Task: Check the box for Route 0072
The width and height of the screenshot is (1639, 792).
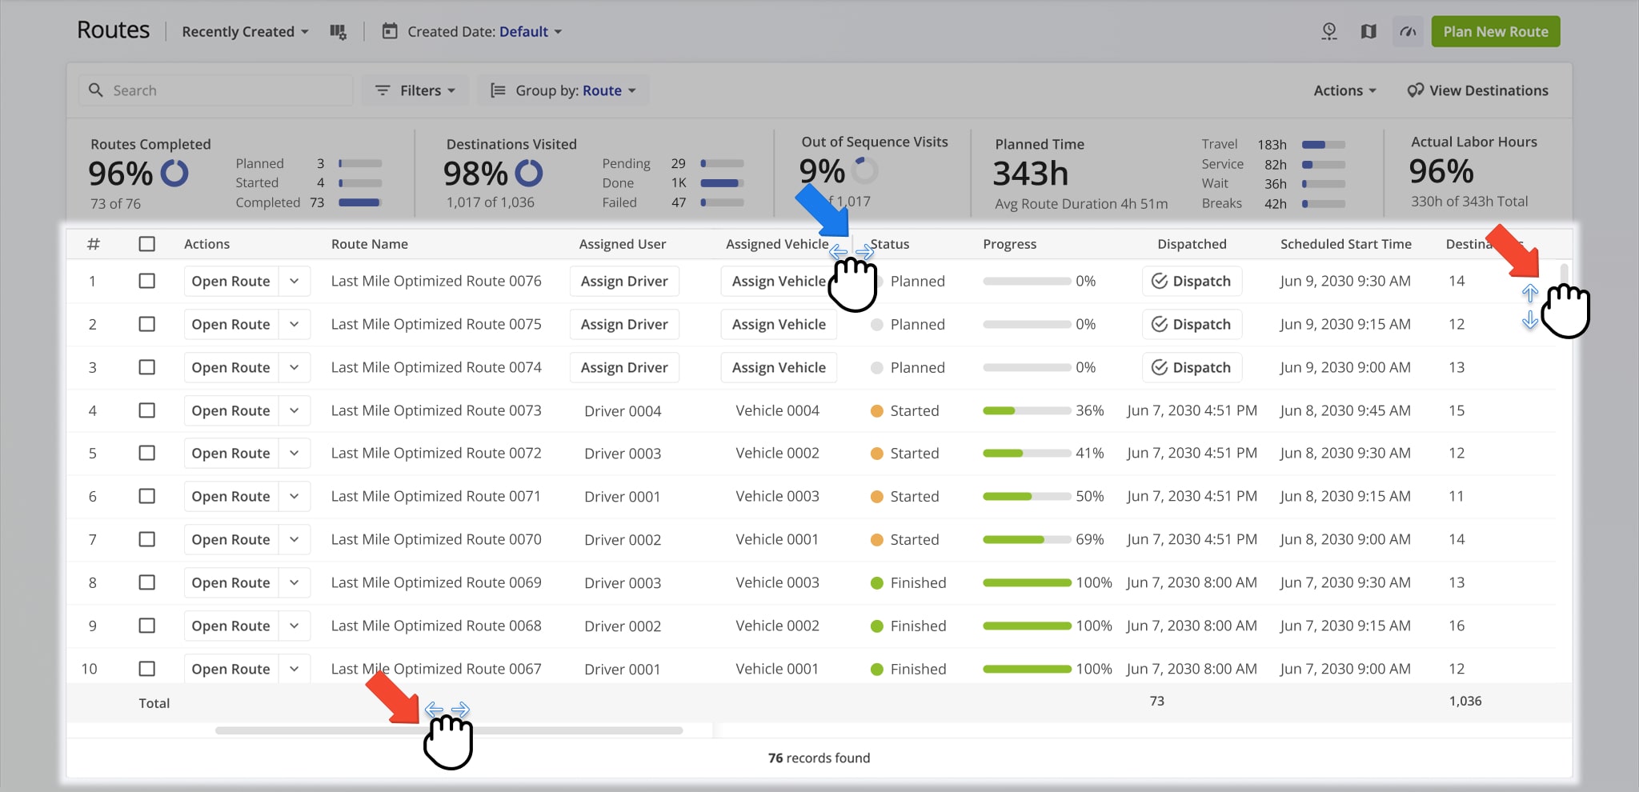Action: coord(146,453)
